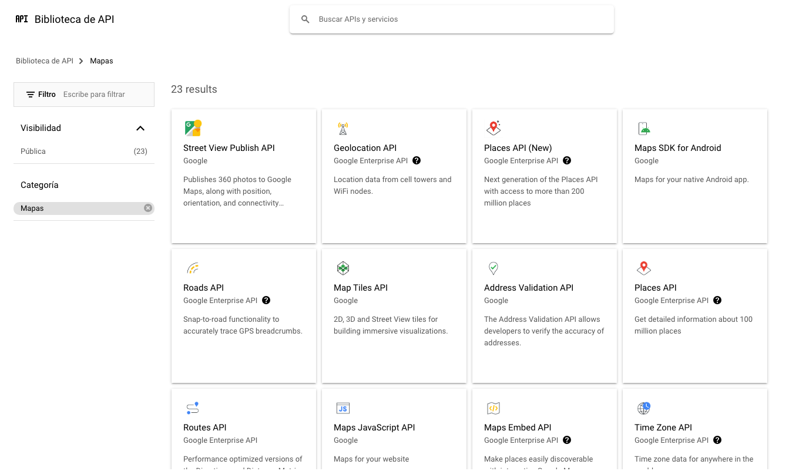Screen dimensions: 799x471
Task: Open the Roads API icon
Action: pos(193,268)
